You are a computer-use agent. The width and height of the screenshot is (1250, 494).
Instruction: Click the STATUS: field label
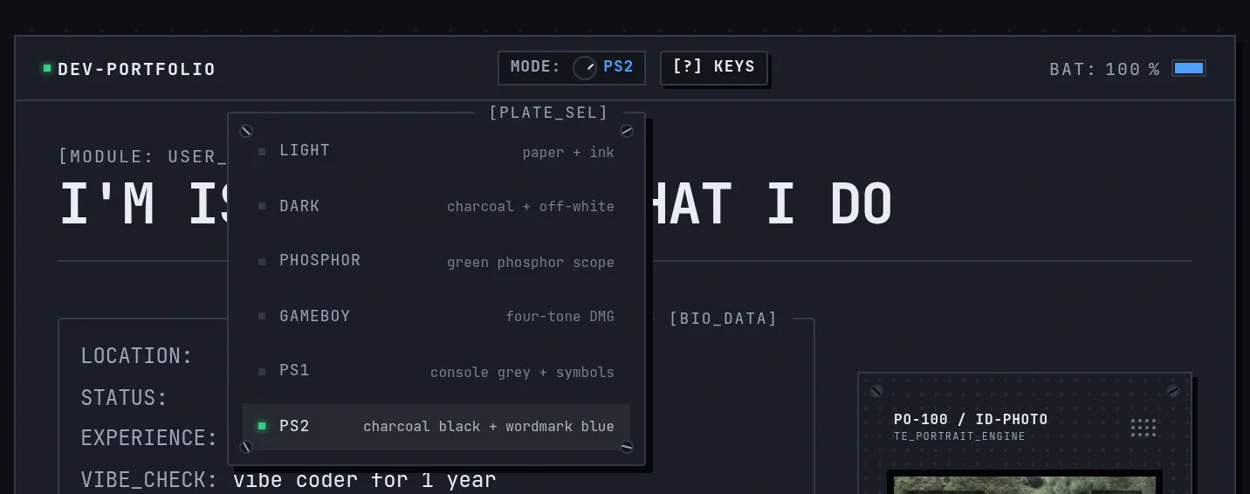[124, 398]
